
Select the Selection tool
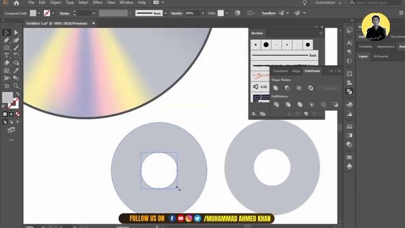7,32
